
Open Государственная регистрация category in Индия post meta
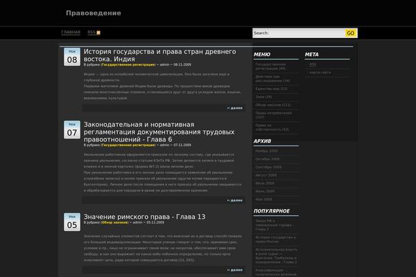point(128,64)
